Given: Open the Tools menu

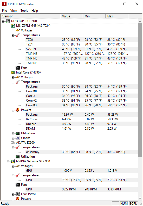Looking at the screenshot, I should pos(24,11).
